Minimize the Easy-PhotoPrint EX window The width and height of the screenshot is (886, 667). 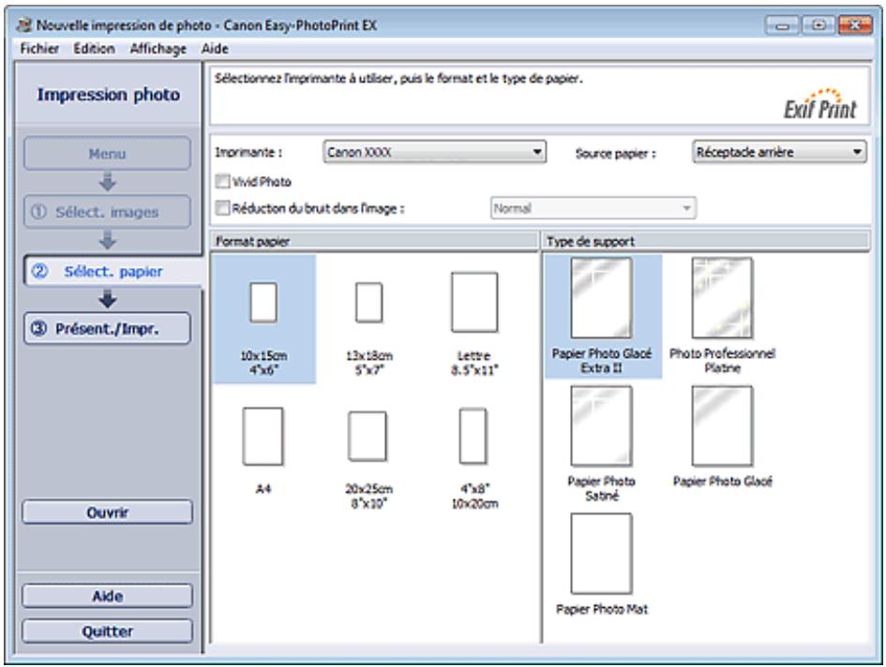(x=782, y=25)
